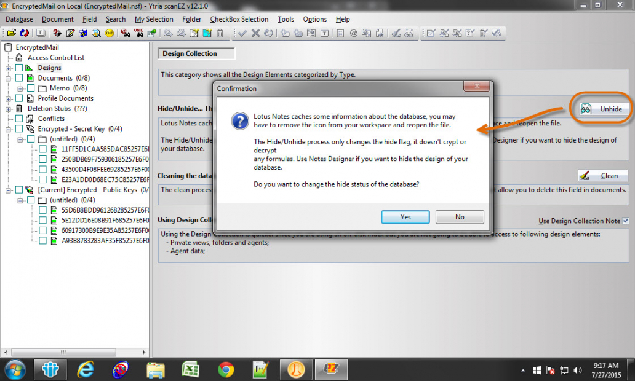Click the tree pane scroll-right arrow
Image resolution: width=635 pixels, height=381 pixels.
144,352
